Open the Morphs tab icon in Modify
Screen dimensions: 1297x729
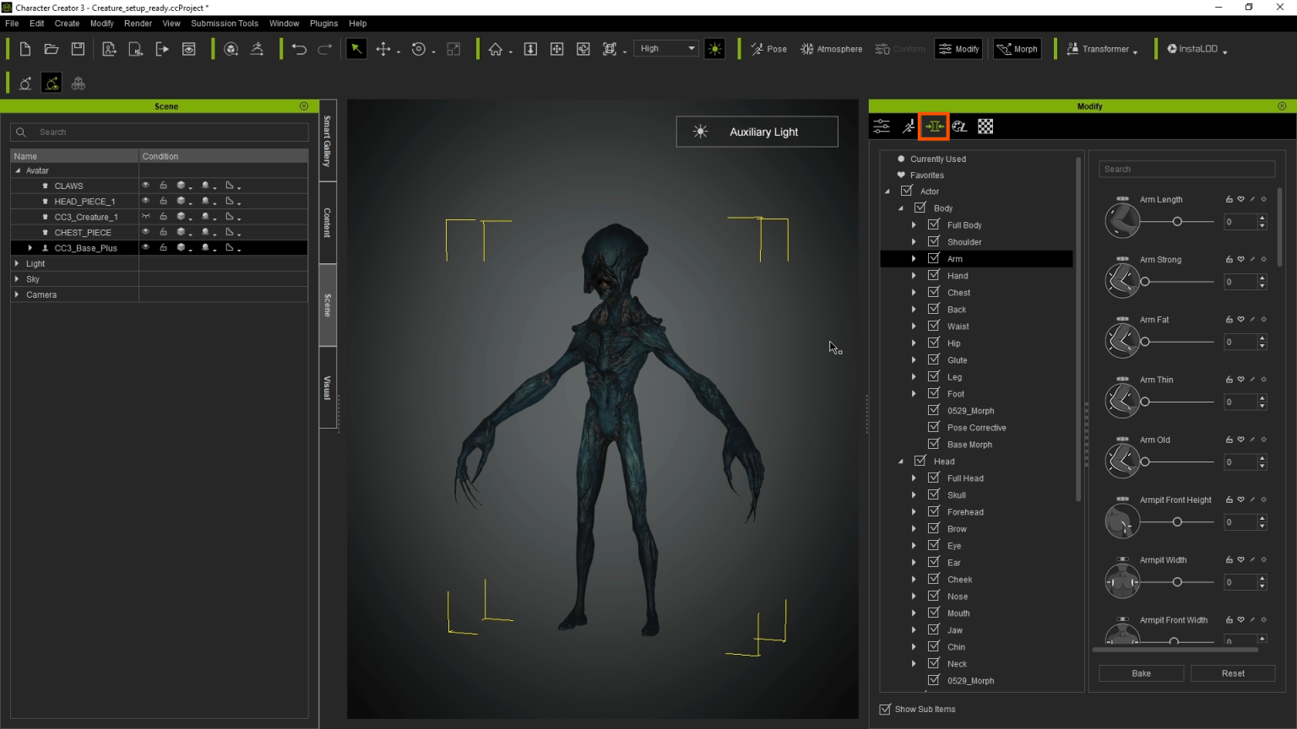(x=934, y=127)
